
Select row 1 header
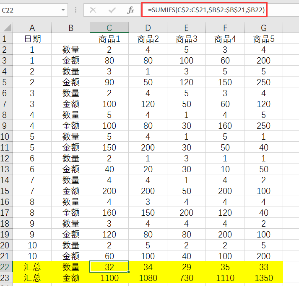6,39
